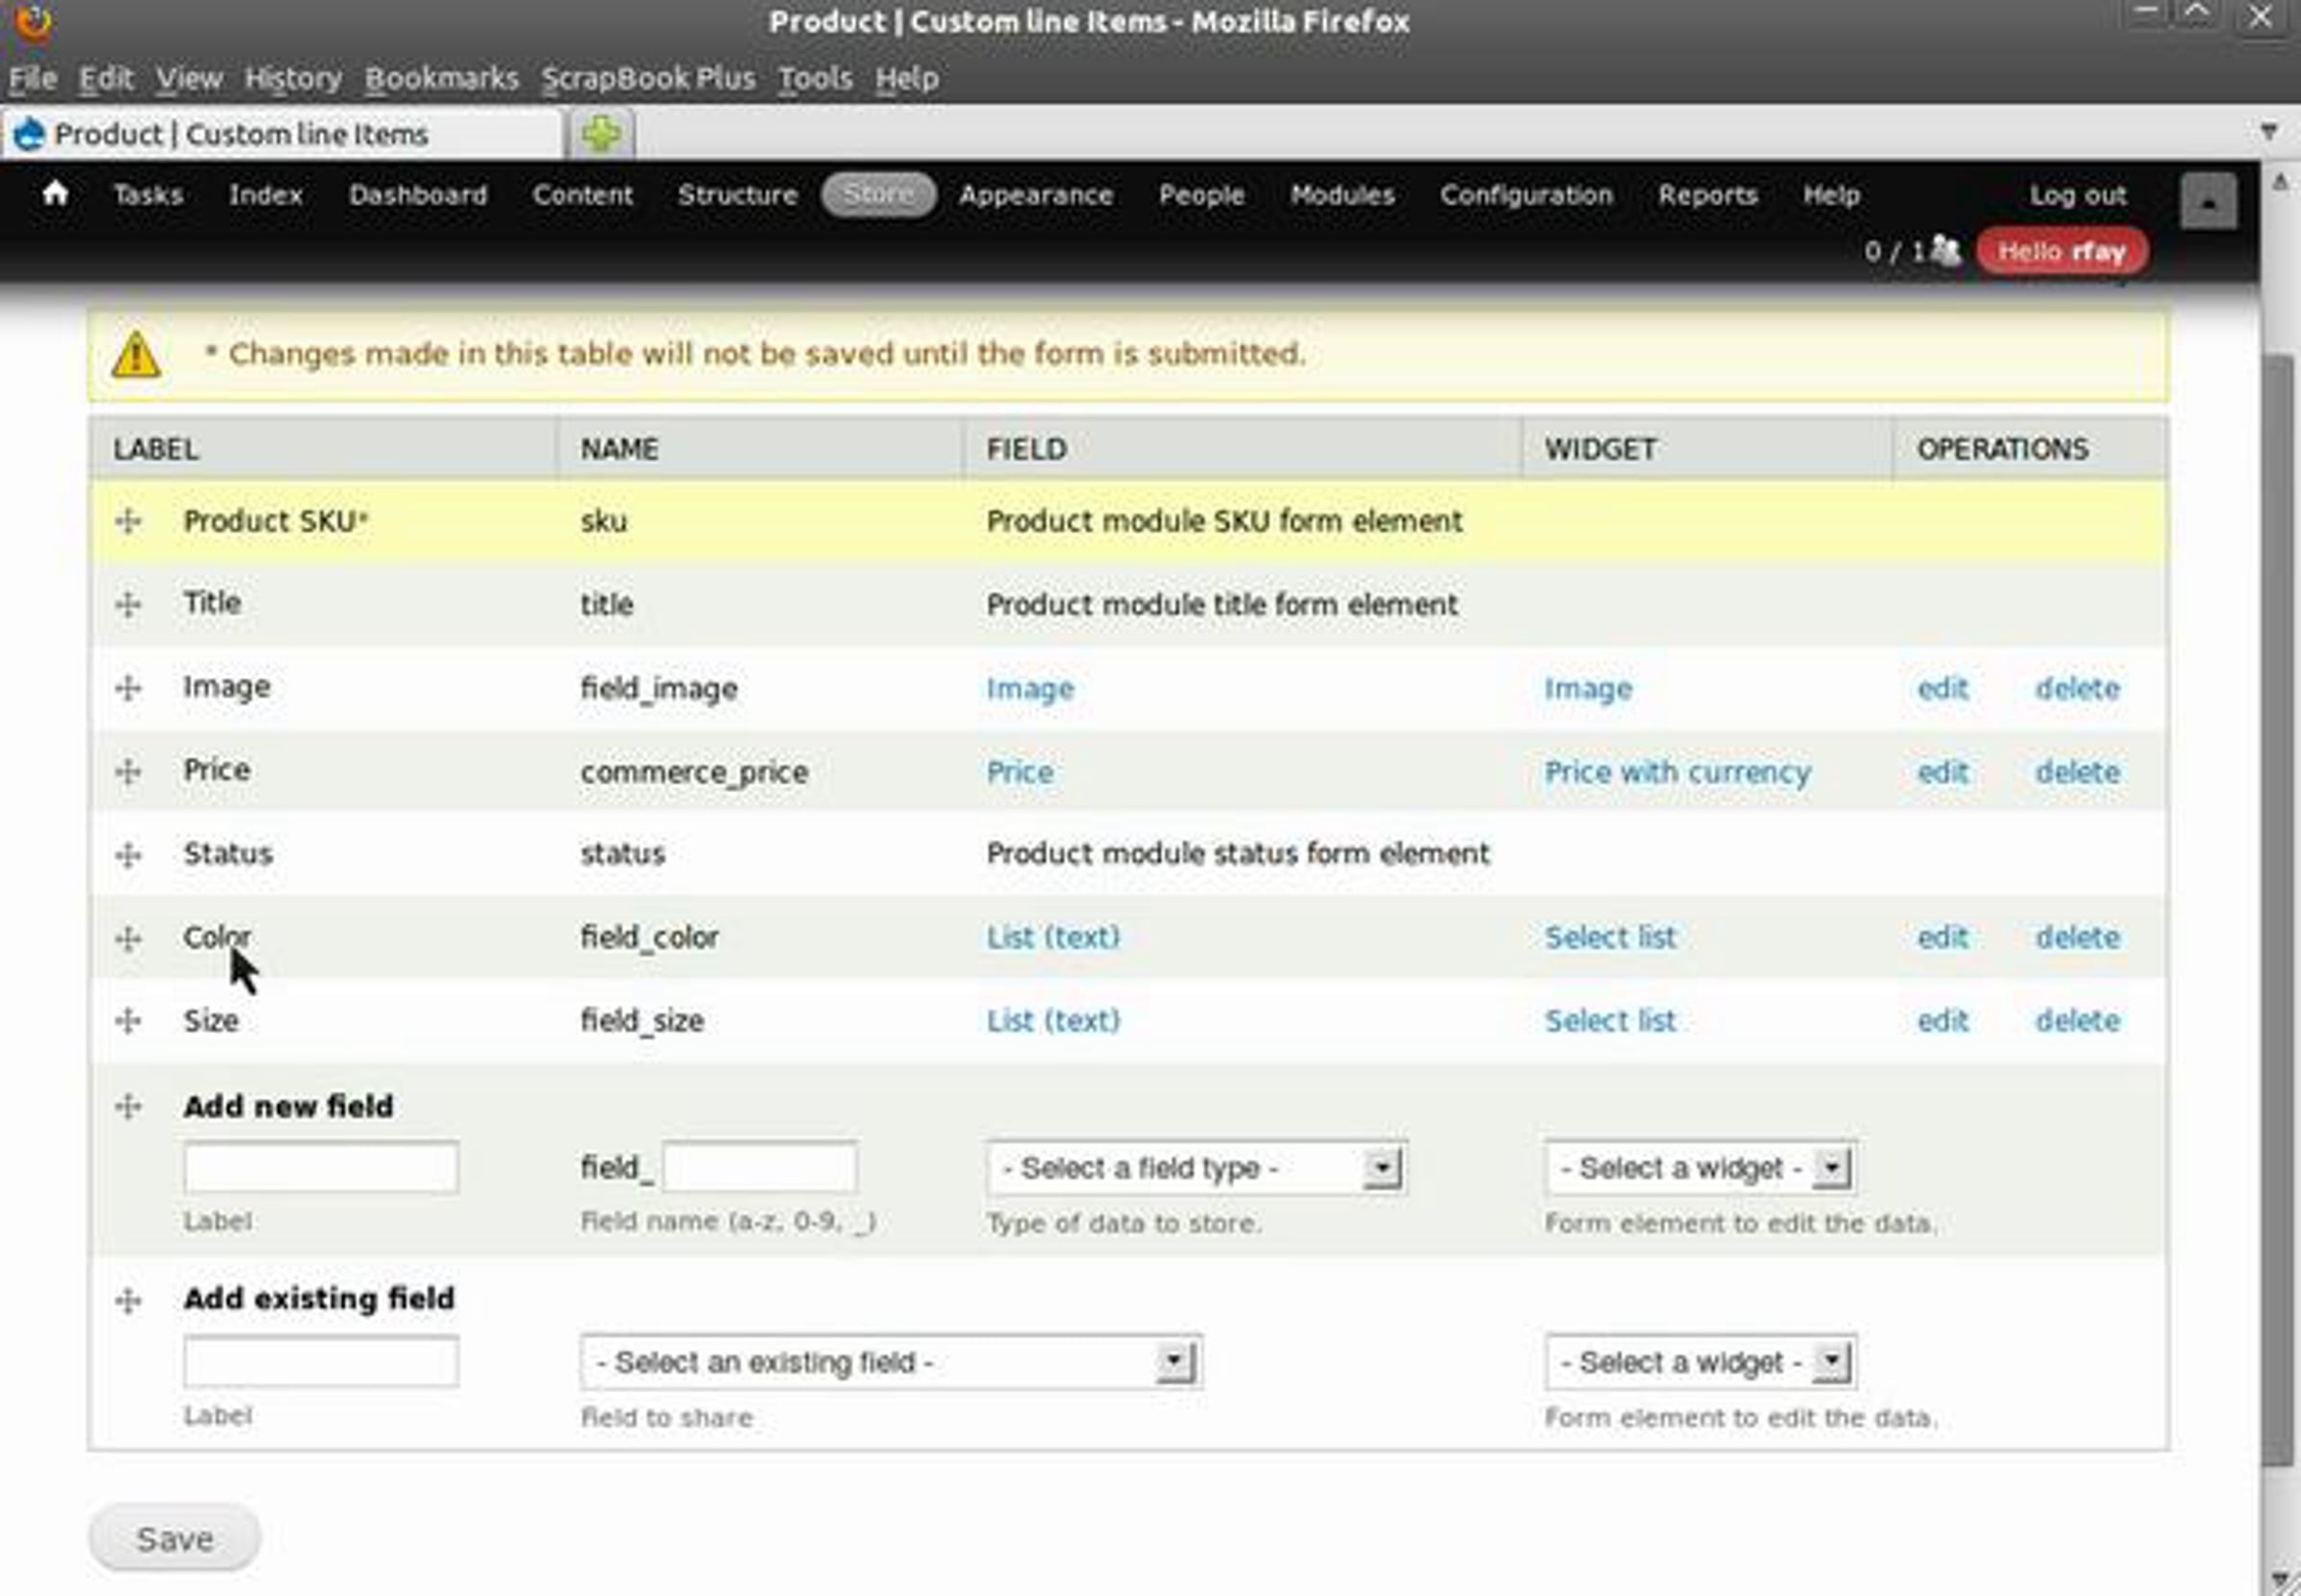This screenshot has width=2301, height=1596.
Task: Click delete for the Size field
Action: click(x=2078, y=1020)
